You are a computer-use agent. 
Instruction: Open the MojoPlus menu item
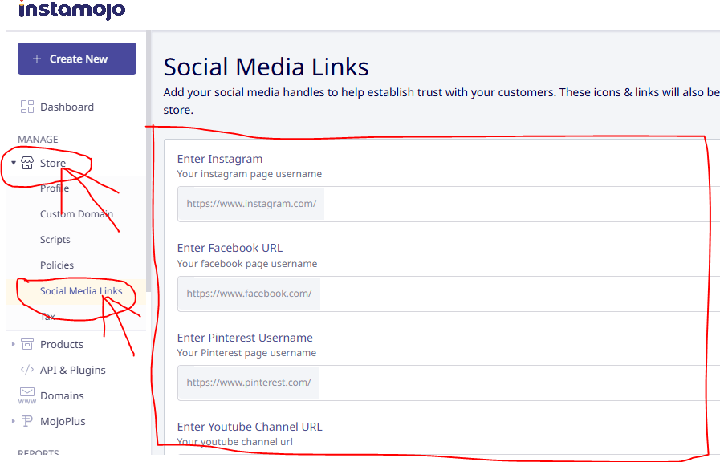63,421
